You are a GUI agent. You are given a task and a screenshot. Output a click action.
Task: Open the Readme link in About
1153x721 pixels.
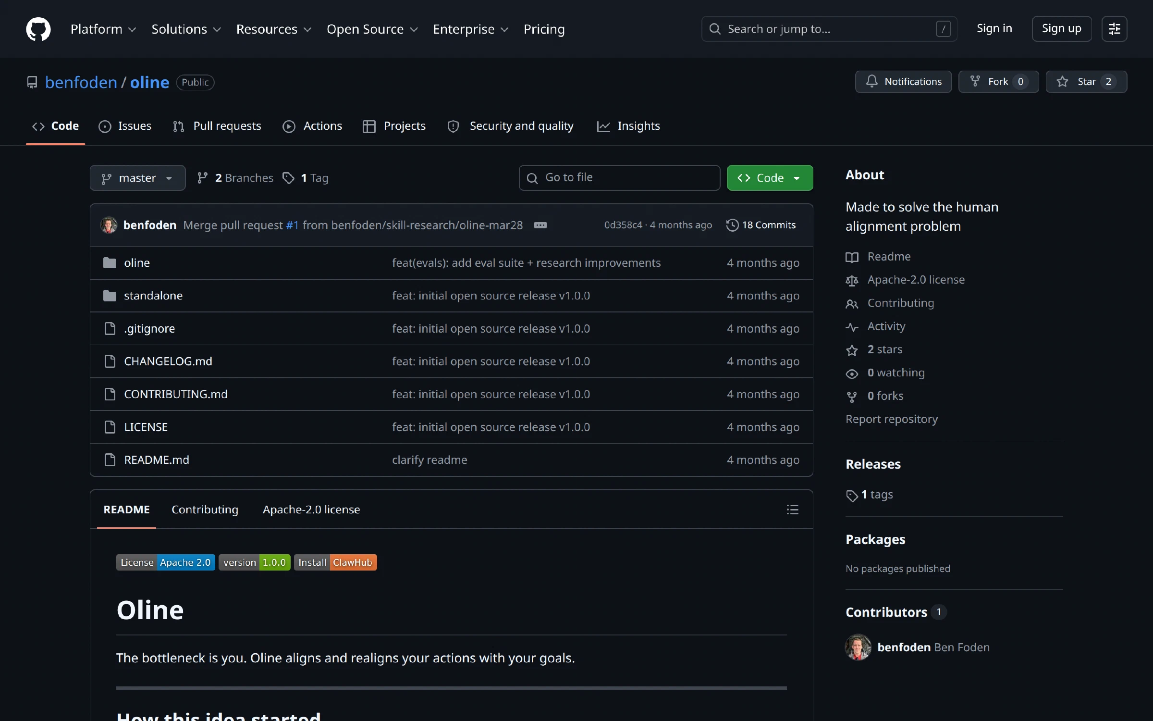click(x=878, y=257)
